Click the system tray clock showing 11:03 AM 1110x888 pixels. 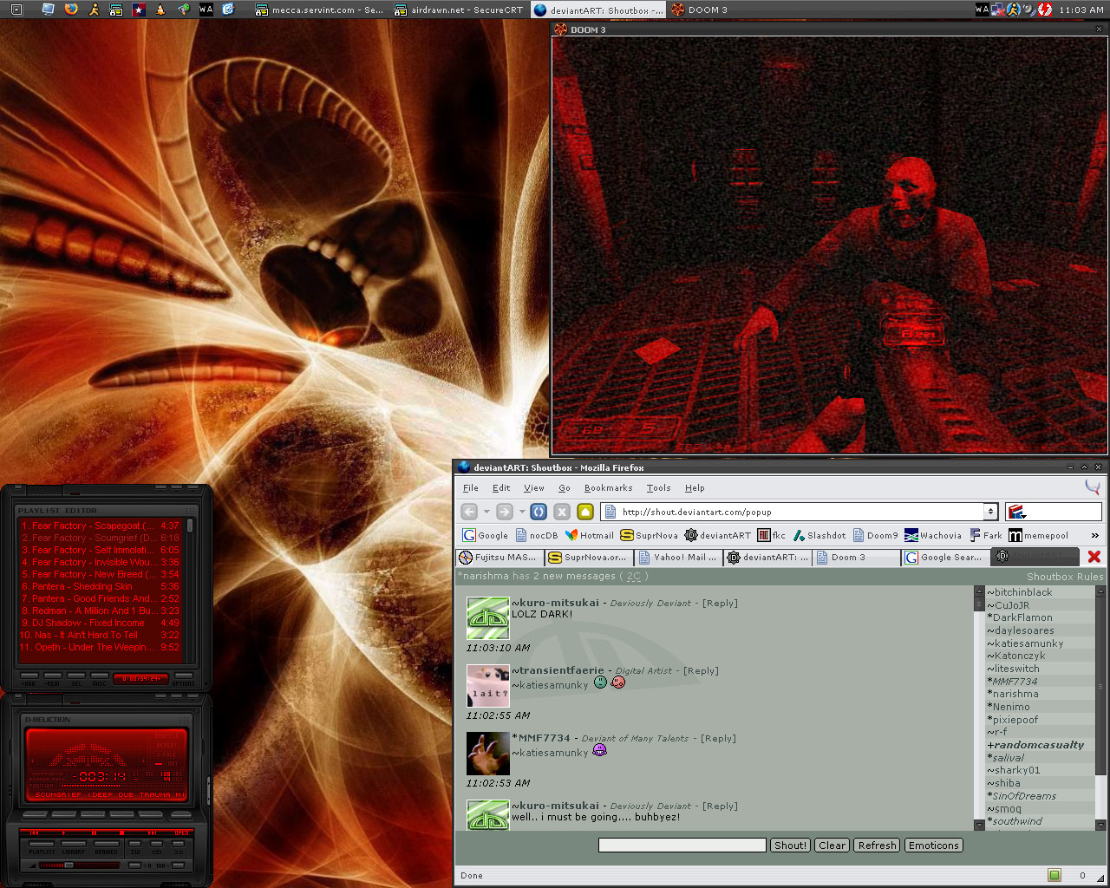1081,10
